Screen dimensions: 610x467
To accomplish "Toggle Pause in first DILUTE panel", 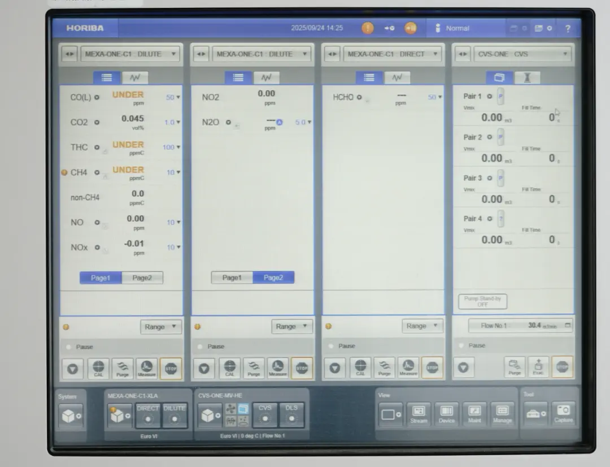I will tap(80, 347).
